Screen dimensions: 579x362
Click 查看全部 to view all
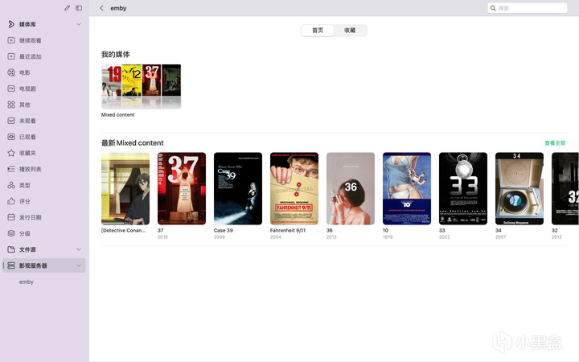click(555, 143)
